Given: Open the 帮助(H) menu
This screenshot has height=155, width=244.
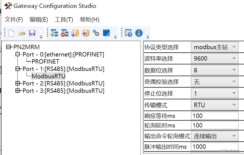Looking at the screenshot, I should tap(89, 20).
